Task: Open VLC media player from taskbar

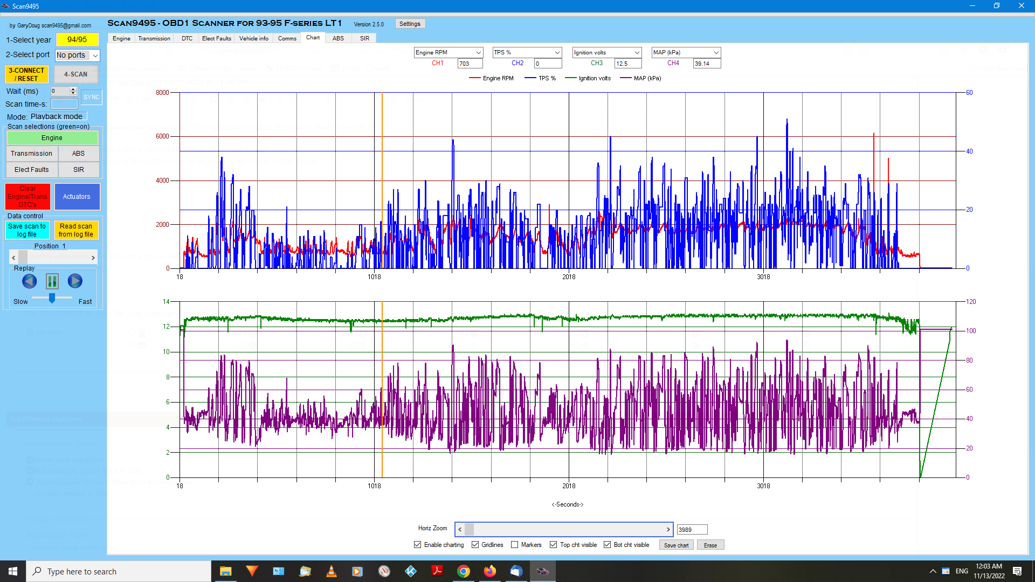Action: (332, 571)
